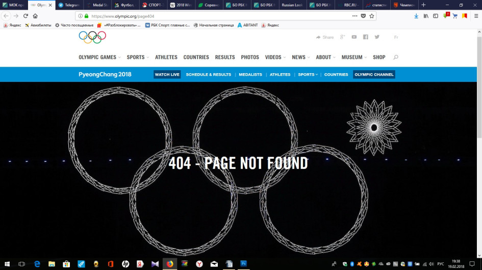Viewport: 482px width, 270px height.
Task: Open the Facebook icon in site header
Action: [366, 37]
